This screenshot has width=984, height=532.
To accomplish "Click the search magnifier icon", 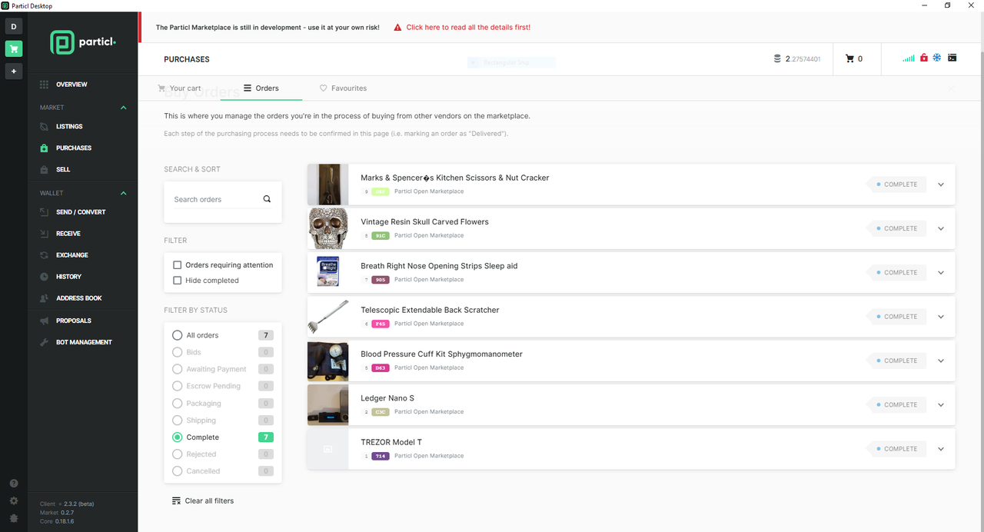I will tap(267, 199).
